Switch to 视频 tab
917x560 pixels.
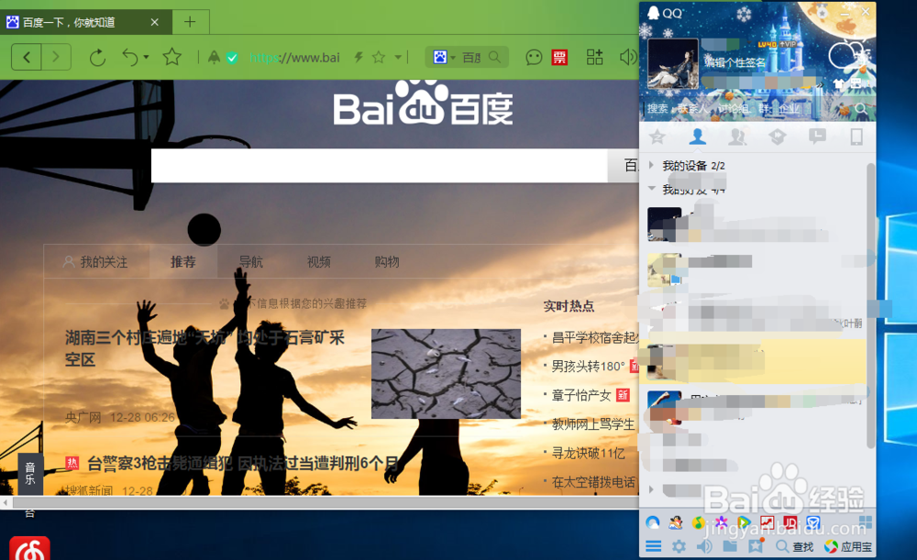319,262
